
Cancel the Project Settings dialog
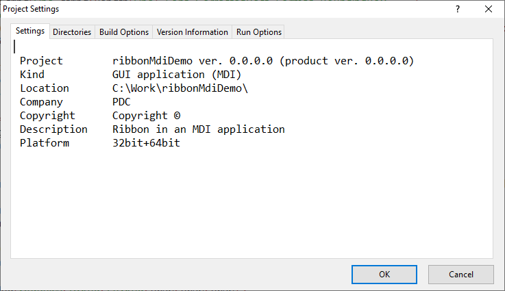(x=461, y=275)
